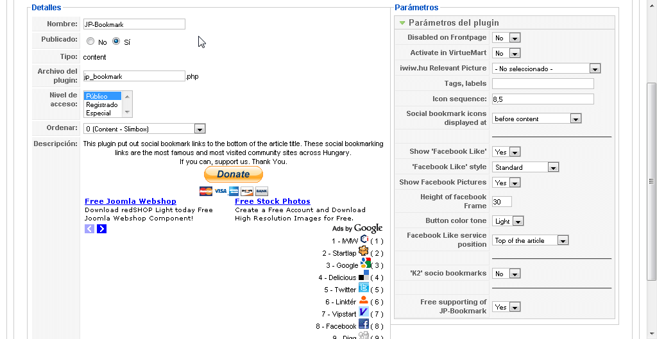Click the Linktér orange person icon
This screenshot has height=339, width=657.
[x=364, y=300]
